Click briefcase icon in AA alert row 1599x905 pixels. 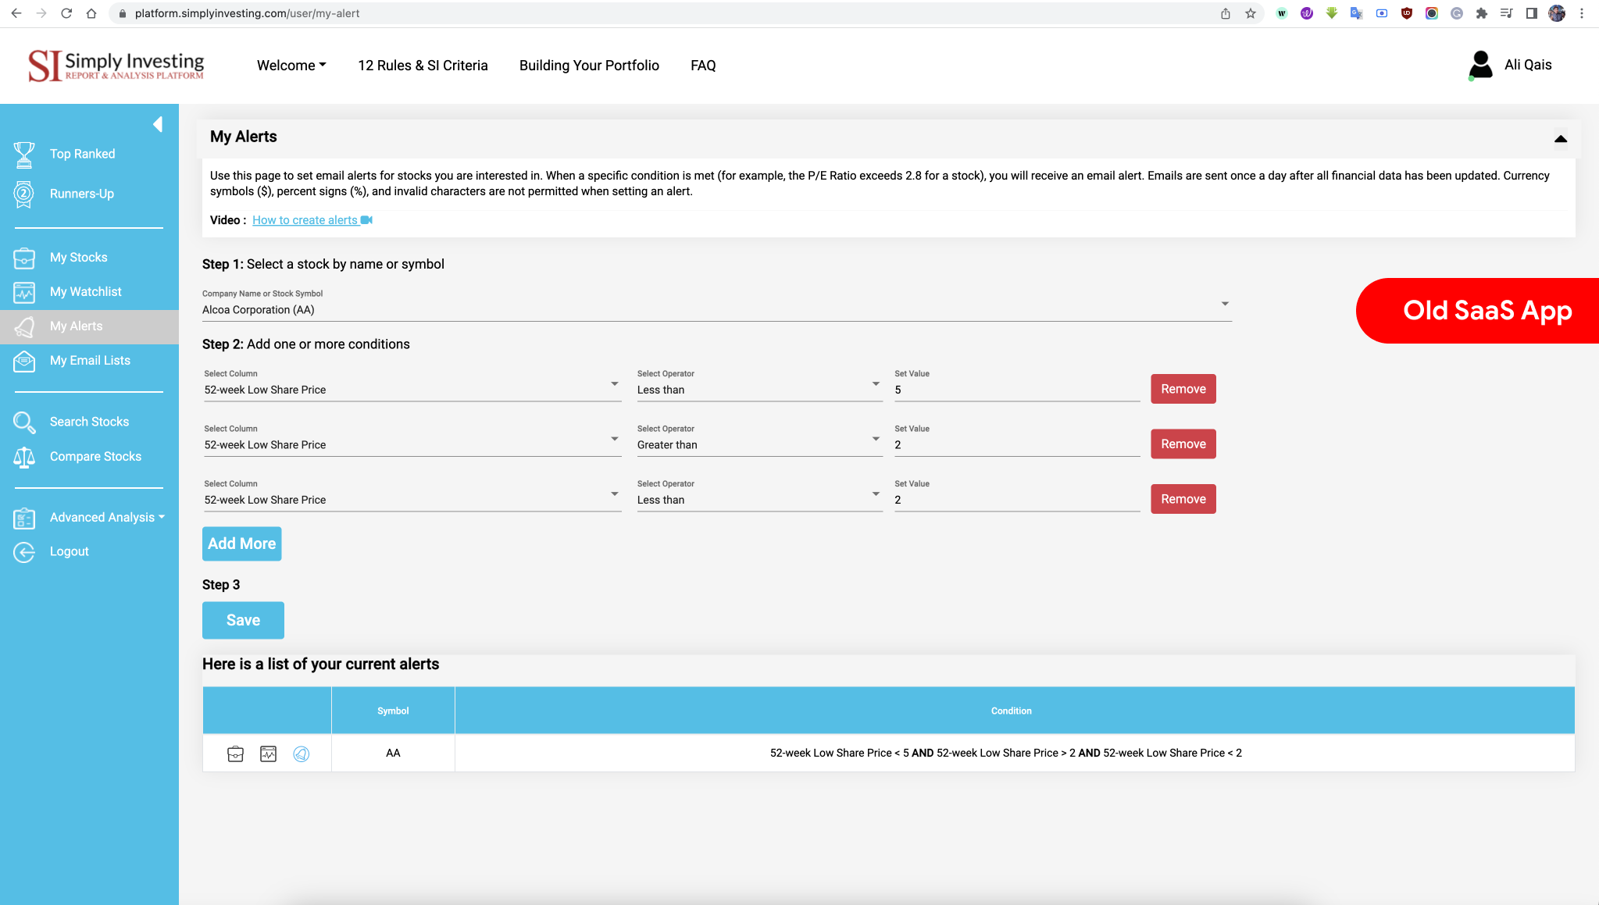pos(235,754)
